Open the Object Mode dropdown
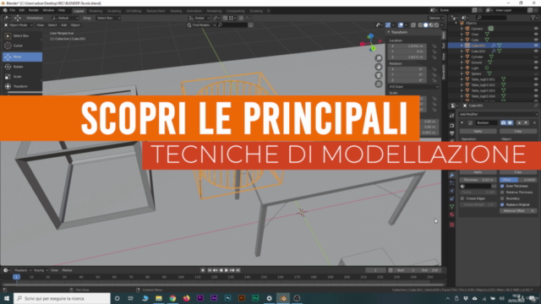Image resolution: width=541 pixels, height=304 pixels. (19, 25)
